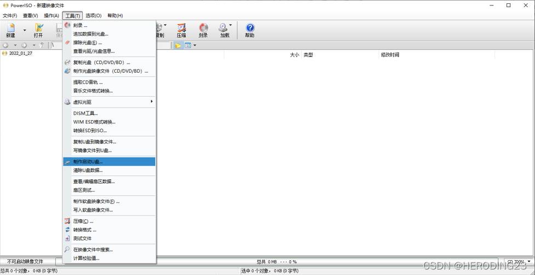Image resolution: width=535 pixels, height=275 pixels.
Task: Expand the 虚拟光驱 submenu
Action: point(109,102)
